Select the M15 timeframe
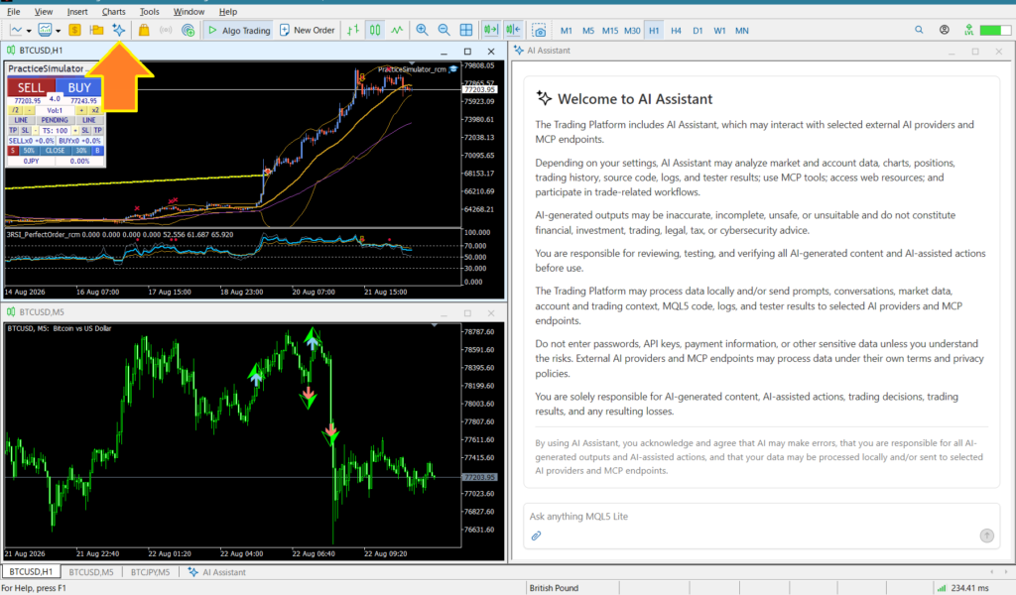The image size is (1016, 595). point(610,31)
